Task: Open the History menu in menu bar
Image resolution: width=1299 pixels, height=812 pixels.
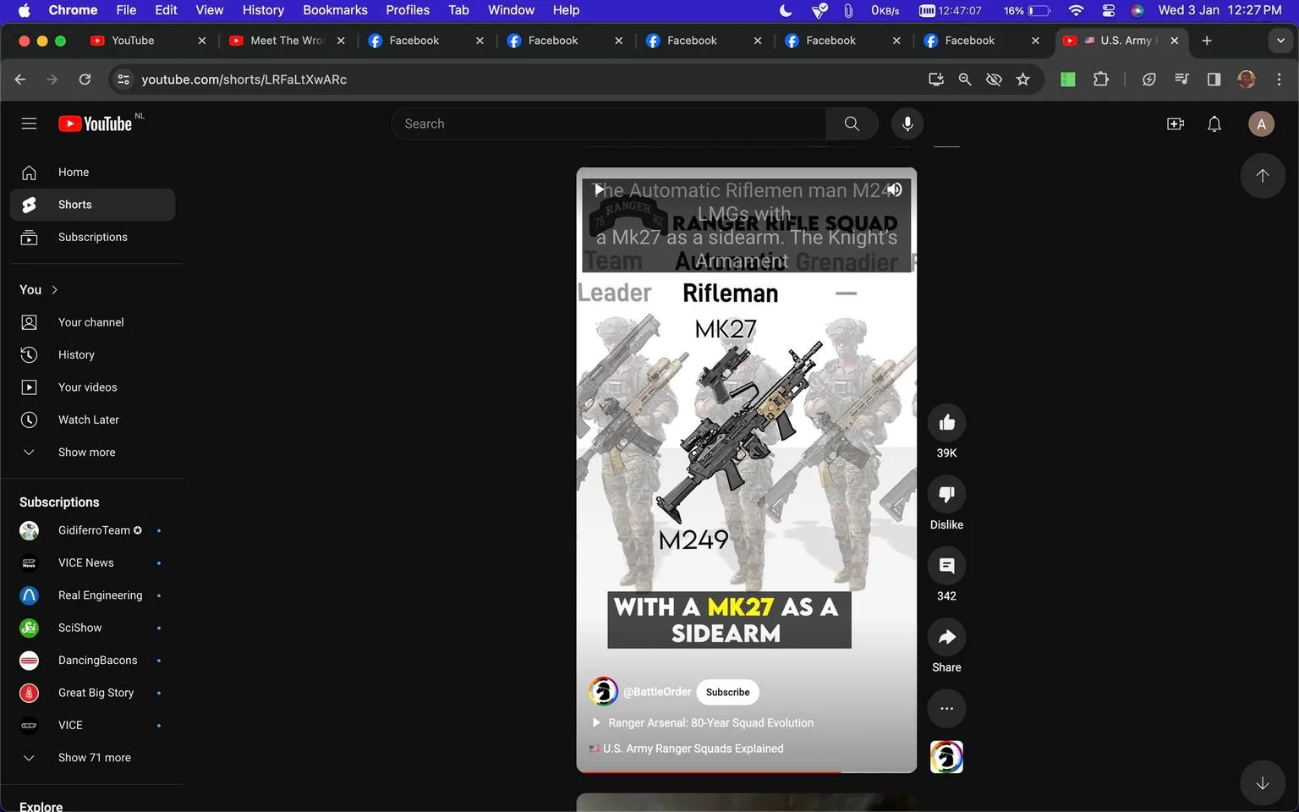Action: coord(263,10)
